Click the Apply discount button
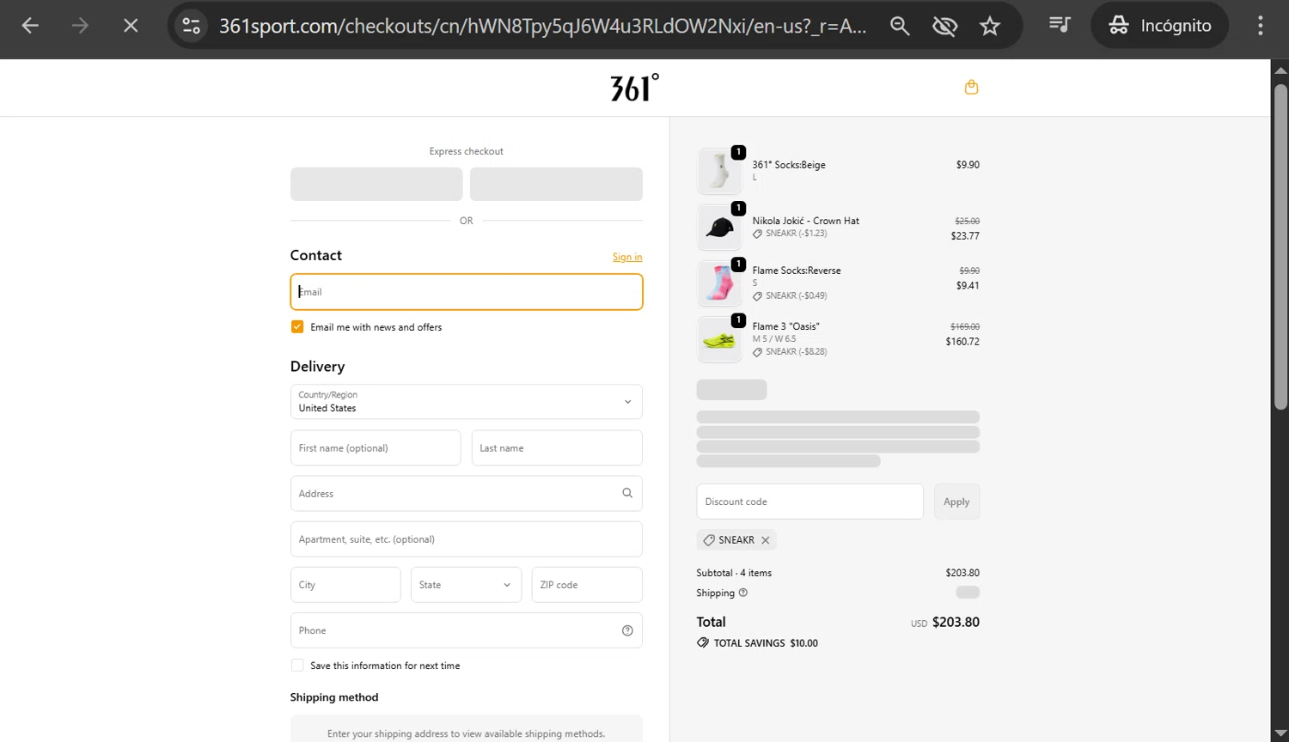 pyautogui.click(x=956, y=502)
